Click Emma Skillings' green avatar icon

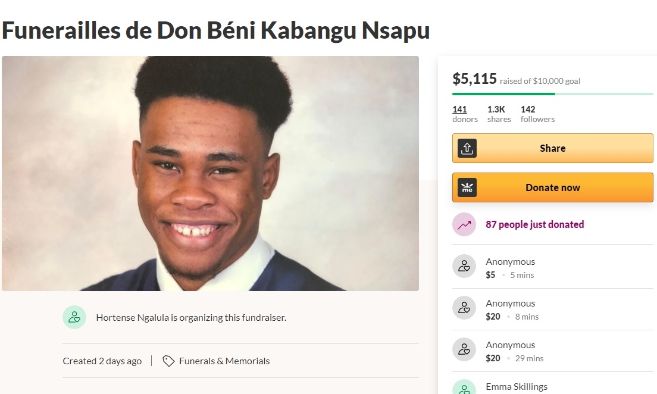(464, 387)
